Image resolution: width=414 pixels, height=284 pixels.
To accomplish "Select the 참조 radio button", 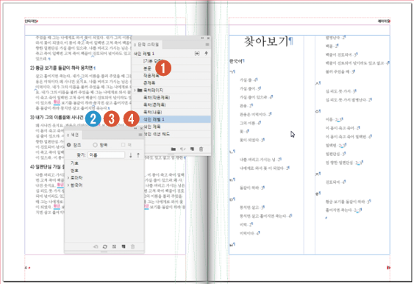I will click(x=69, y=145).
